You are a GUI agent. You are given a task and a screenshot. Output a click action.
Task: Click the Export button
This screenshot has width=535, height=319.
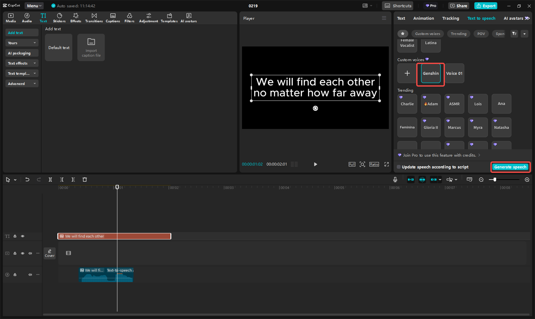coord(486,6)
